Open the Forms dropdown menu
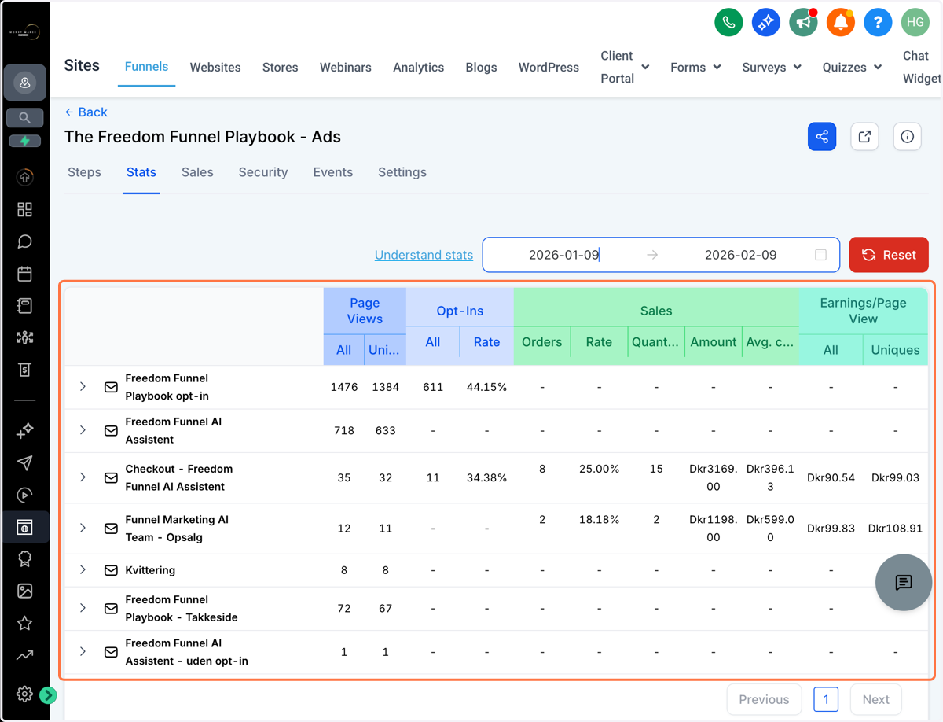 695,68
